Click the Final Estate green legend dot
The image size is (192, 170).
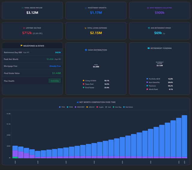(83, 88)
